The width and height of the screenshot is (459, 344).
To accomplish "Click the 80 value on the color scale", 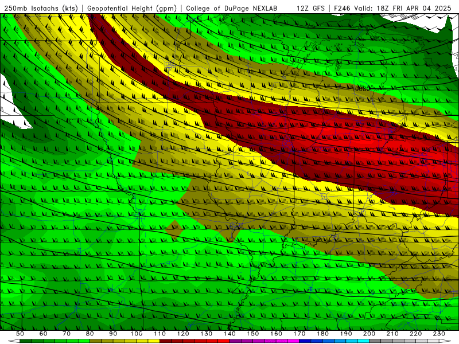I will click(x=90, y=334).
